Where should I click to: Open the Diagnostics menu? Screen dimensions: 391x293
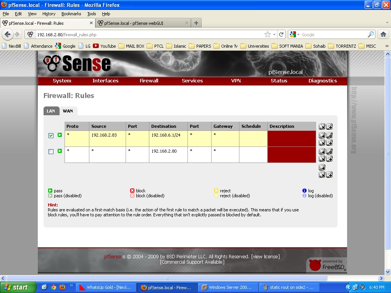pos(323,80)
